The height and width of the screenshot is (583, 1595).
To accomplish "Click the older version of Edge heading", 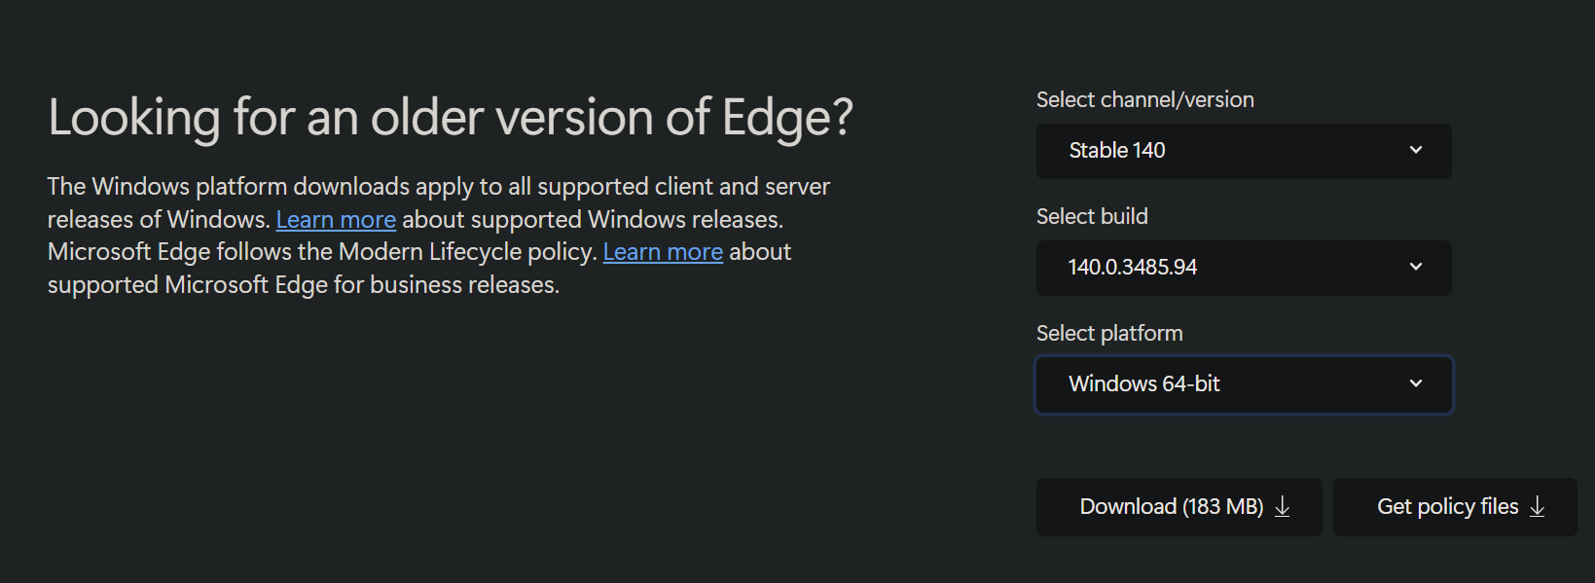I will click(450, 118).
